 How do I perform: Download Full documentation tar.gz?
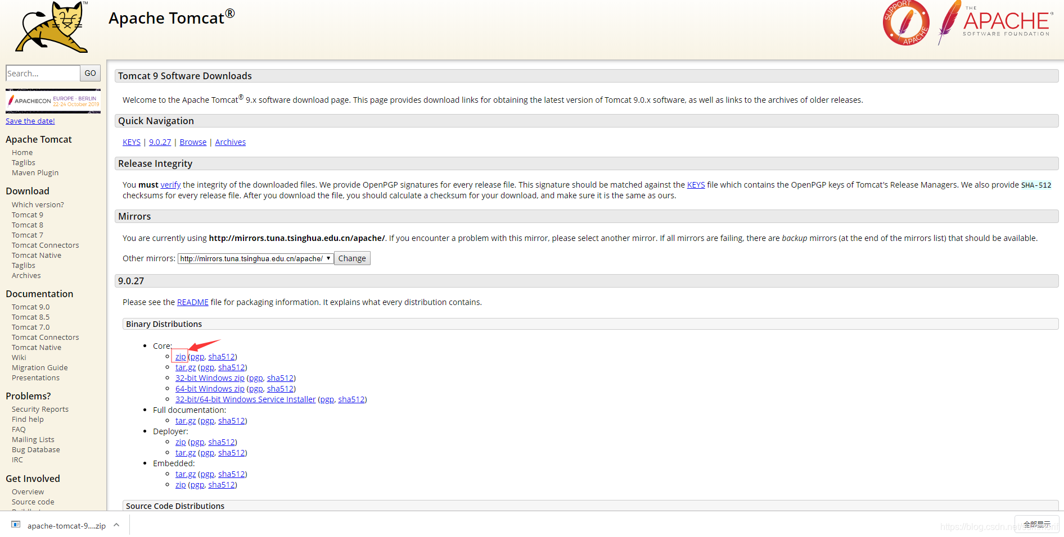pyautogui.click(x=186, y=421)
